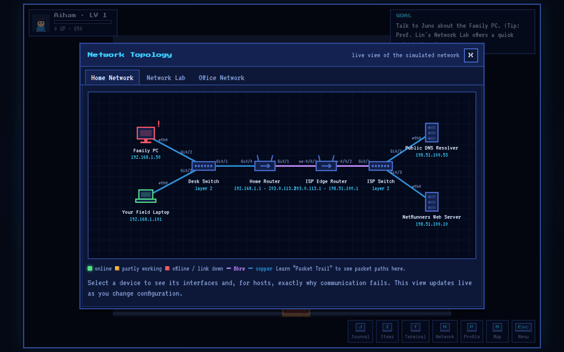Click the ISP Switch device icon
564x352 pixels.
click(x=381, y=166)
